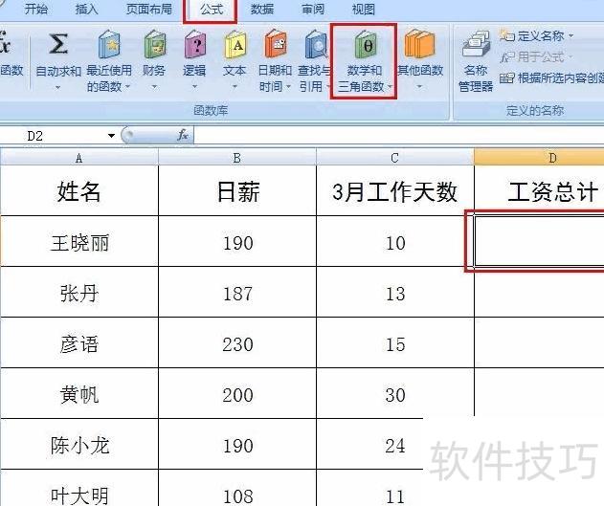Click the header cell 工资总计
Screen dimensions: 604x506
pos(539,191)
